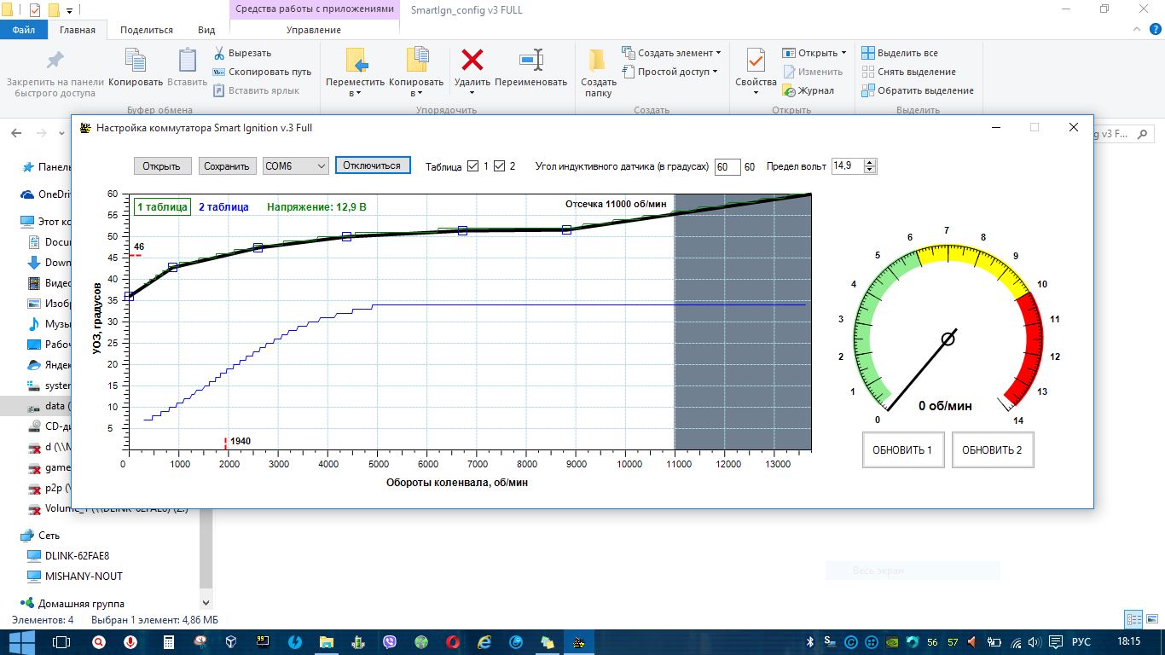
Task: Open Internet Explorer from the taskbar
Action: pyautogui.click(x=484, y=642)
